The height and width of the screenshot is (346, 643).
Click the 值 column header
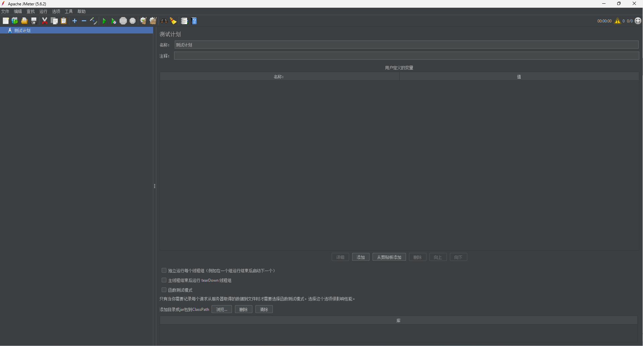tap(519, 77)
